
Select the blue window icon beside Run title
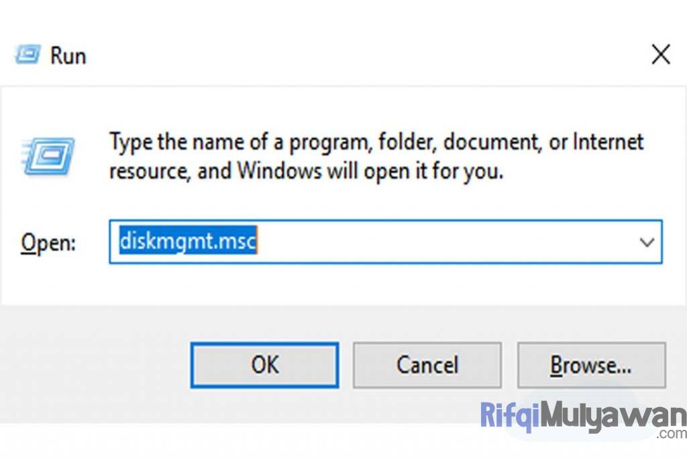(25, 54)
